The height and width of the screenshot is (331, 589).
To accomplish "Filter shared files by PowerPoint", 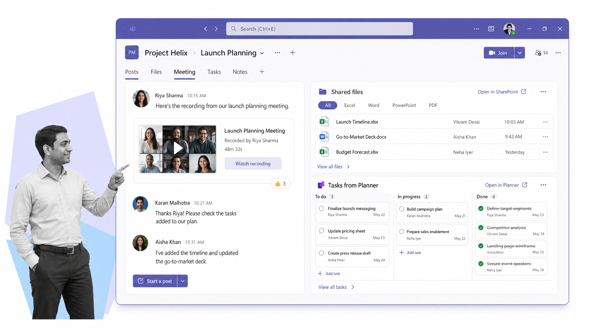I will (x=404, y=105).
